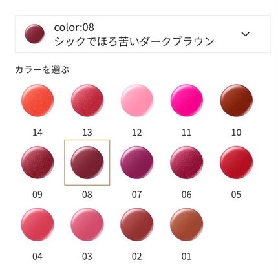Choose lip color 13
278x278 pixels.
point(87,100)
